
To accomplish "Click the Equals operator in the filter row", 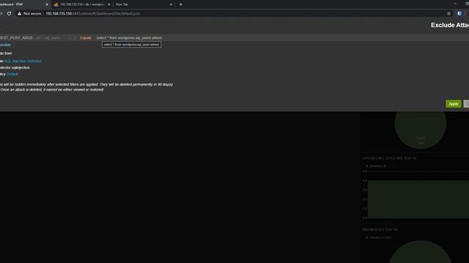I will point(86,38).
